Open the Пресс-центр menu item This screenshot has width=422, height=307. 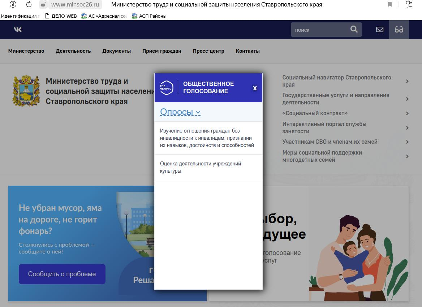pos(208,51)
